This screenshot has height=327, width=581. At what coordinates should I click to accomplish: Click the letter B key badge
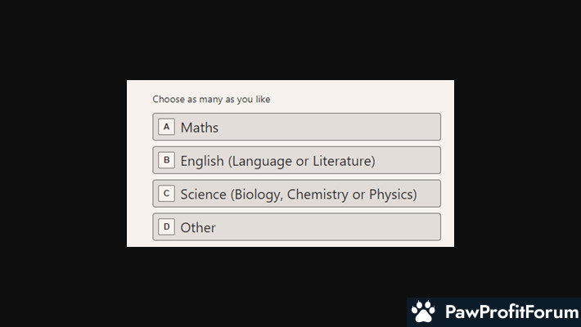(166, 160)
